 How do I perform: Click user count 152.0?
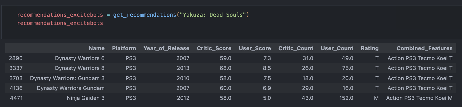pyautogui.click(x=346, y=98)
